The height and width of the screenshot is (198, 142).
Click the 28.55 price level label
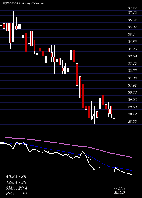[132, 122]
